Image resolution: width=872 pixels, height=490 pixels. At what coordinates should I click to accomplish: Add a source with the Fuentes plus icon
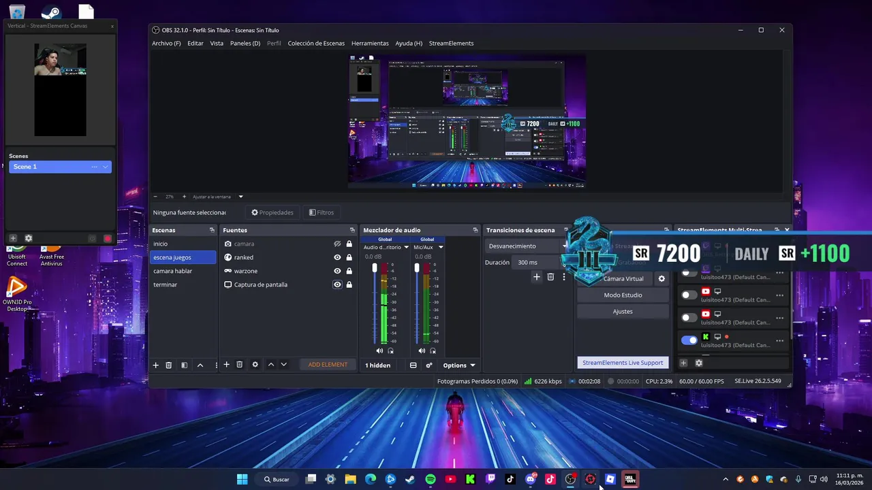[x=227, y=365]
